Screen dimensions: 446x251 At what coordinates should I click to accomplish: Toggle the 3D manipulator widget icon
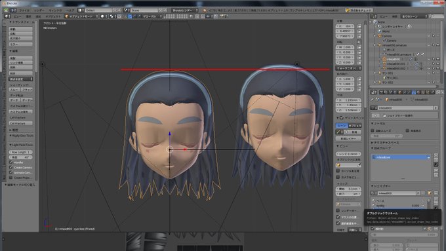125,16
